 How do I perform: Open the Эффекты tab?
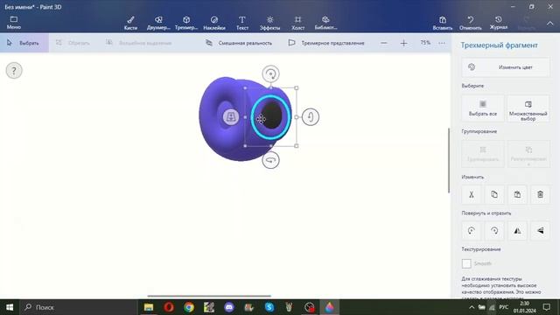pyautogui.click(x=269, y=23)
